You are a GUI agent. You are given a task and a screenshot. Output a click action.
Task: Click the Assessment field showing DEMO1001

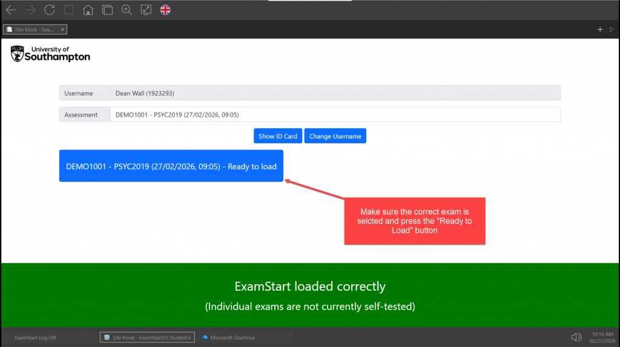335,115
